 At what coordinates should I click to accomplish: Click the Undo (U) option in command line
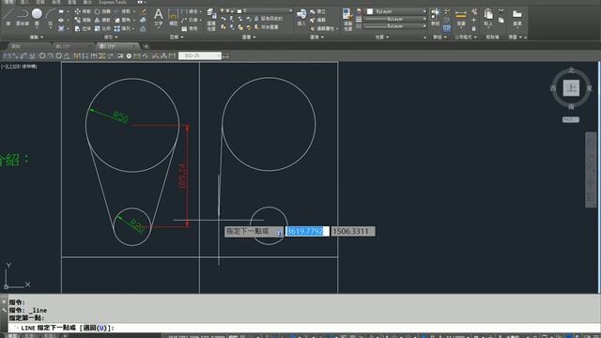pyautogui.click(x=96, y=328)
